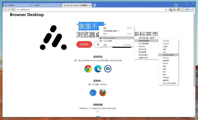
Task: Select 打开"聚合搜索" in the submenu
Action: point(146,44)
